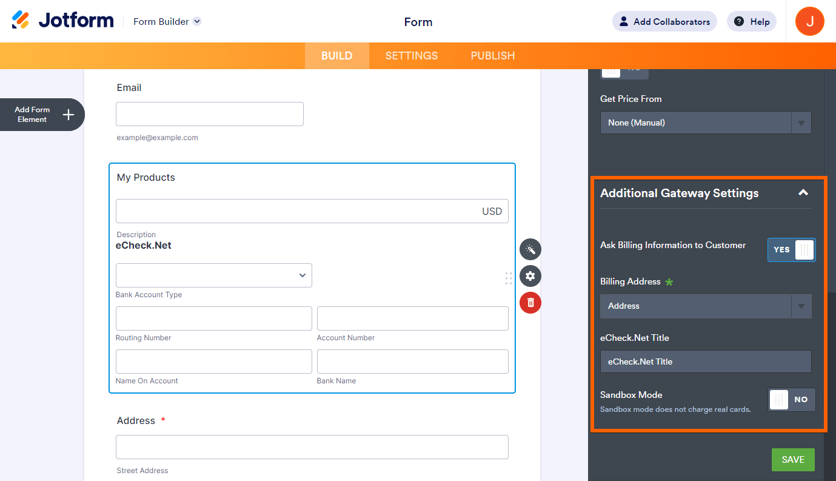This screenshot has width=836, height=481.
Task: Click the drag handle dots icon
Action: tap(509, 278)
